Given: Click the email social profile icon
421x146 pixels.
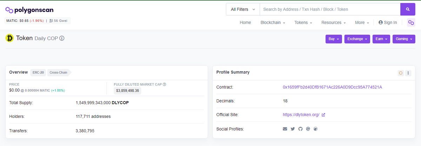Looking at the screenshot, I should [x=285, y=129].
